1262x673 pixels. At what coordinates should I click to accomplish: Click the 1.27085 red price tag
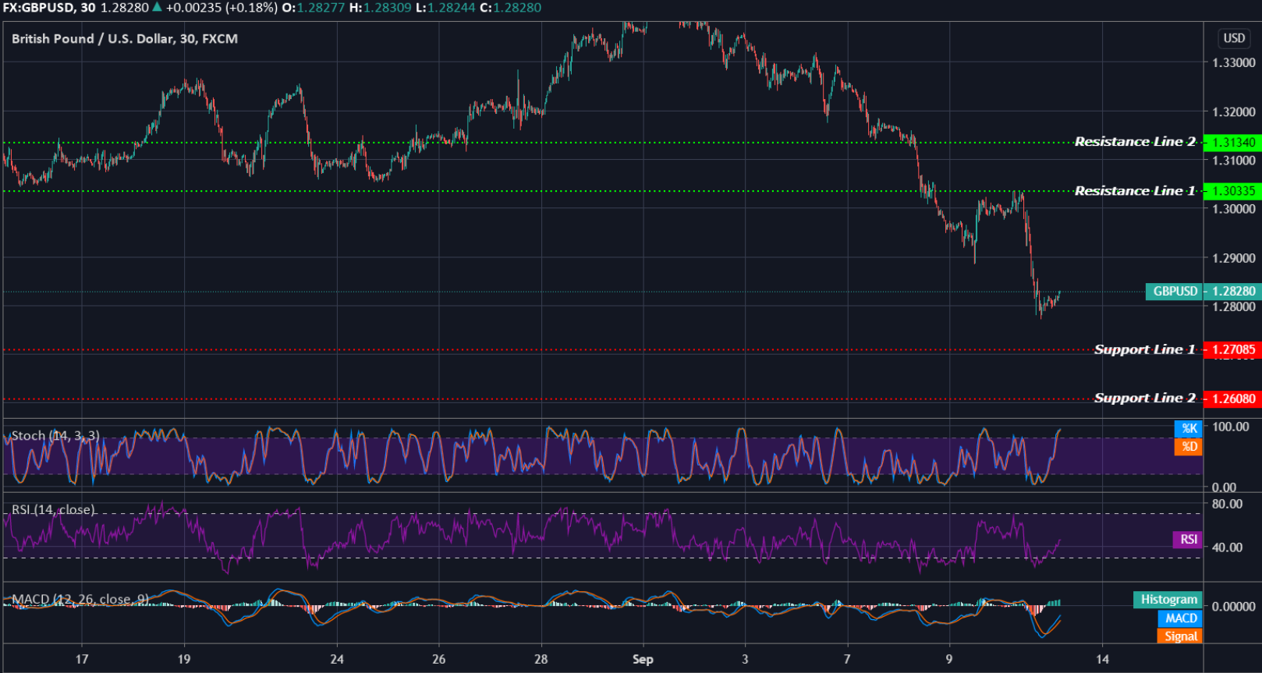click(x=1232, y=349)
